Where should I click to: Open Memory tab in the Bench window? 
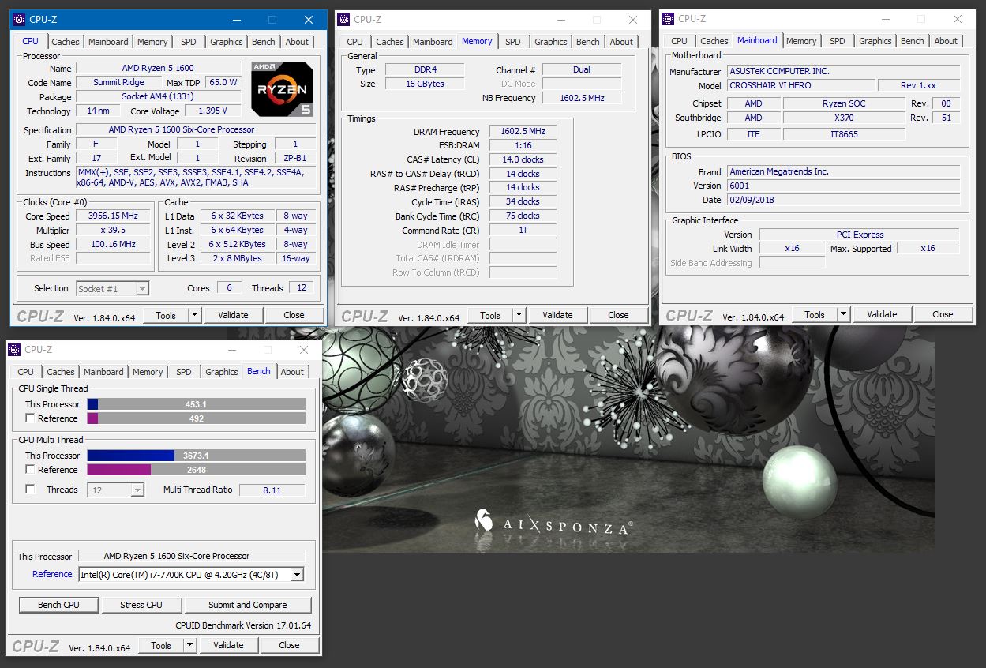(x=148, y=372)
